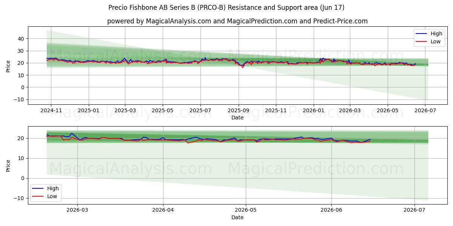
Task: Click the bottom chart '10' price tick
Action: pyautogui.click(x=21, y=158)
